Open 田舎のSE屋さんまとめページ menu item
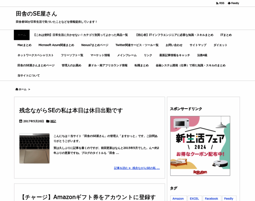 [36, 65]
